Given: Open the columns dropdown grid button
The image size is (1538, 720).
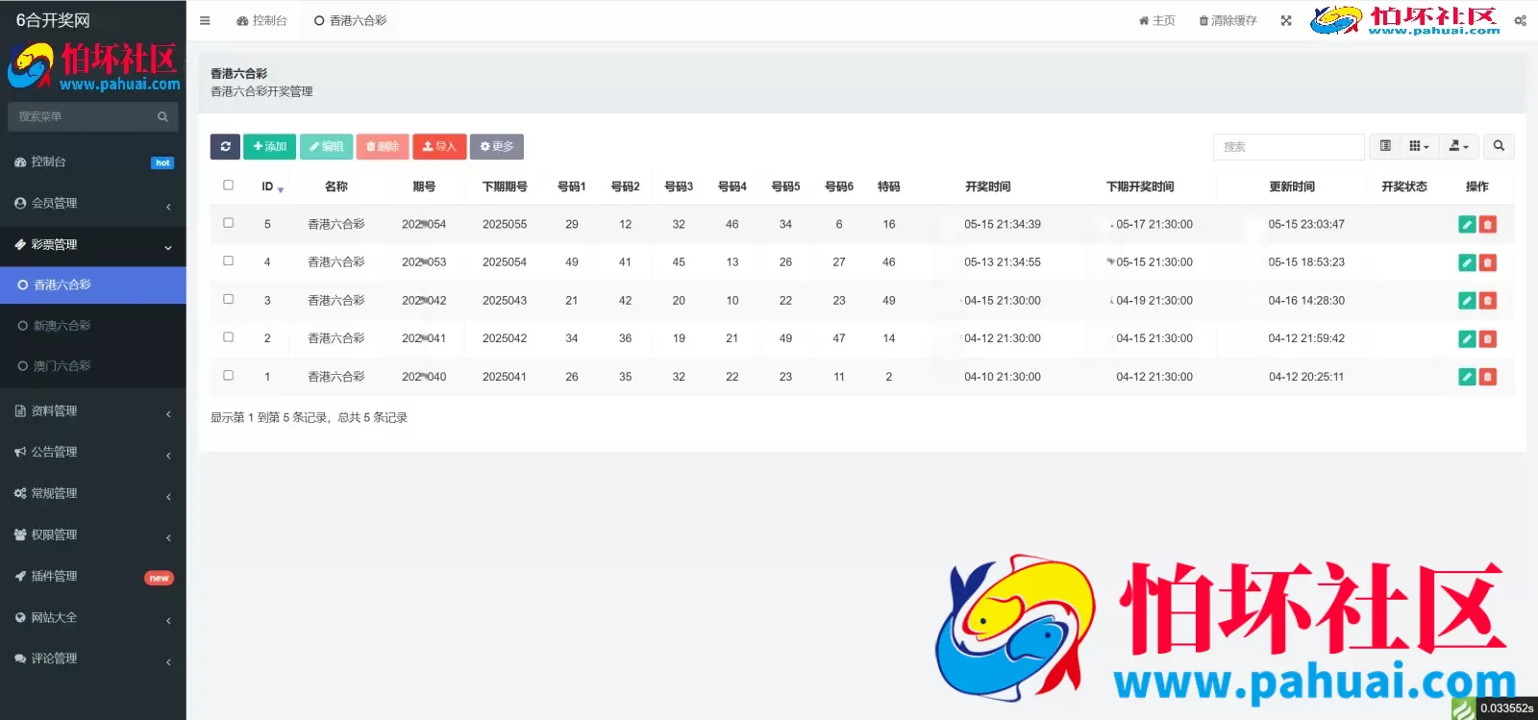Looking at the screenshot, I should coord(1420,146).
